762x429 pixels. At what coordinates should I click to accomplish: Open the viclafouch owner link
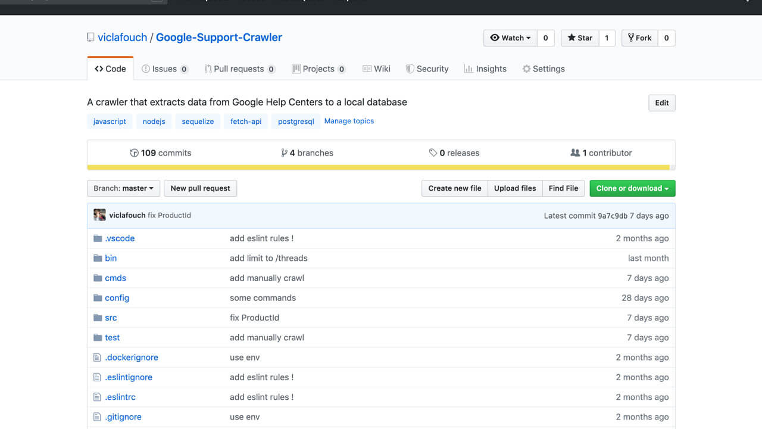click(122, 38)
